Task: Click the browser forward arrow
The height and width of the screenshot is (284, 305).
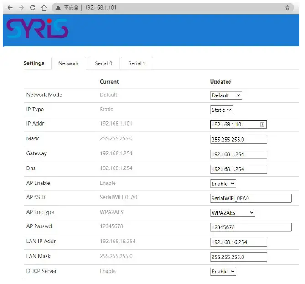Action: point(21,8)
